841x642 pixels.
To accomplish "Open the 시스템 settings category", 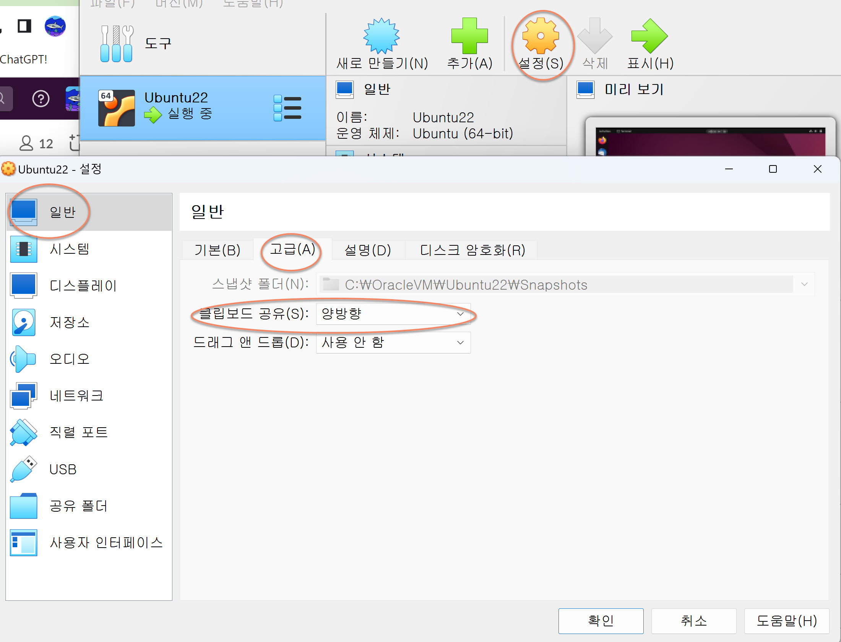I will [69, 249].
